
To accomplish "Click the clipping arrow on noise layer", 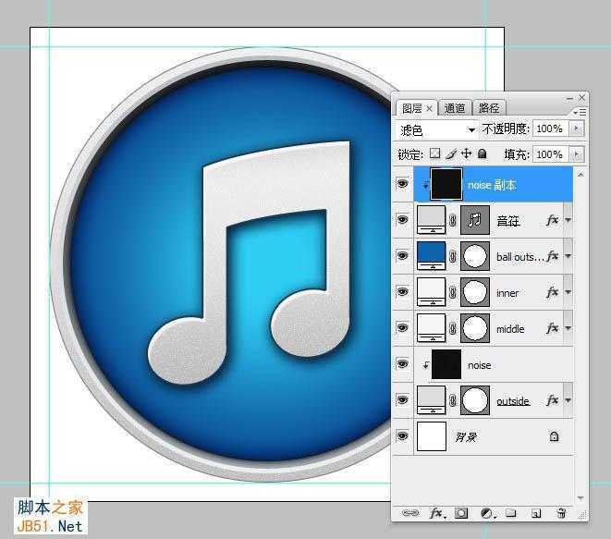I will (426, 365).
